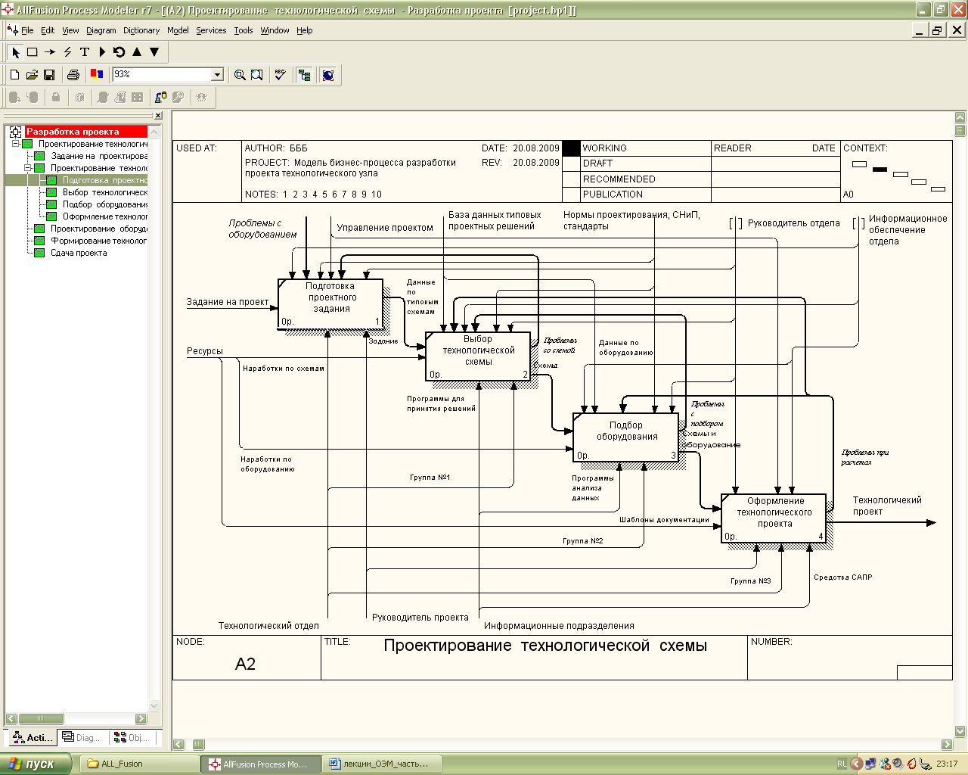Collapse the top-level Проектирование технологич node

point(15,144)
